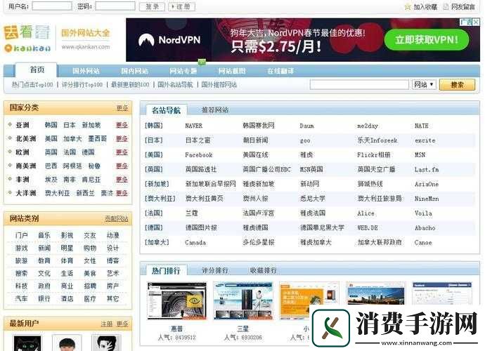The width and height of the screenshot is (485, 351).
Task: Focus the 密码 password field
Action: tap(115, 6)
